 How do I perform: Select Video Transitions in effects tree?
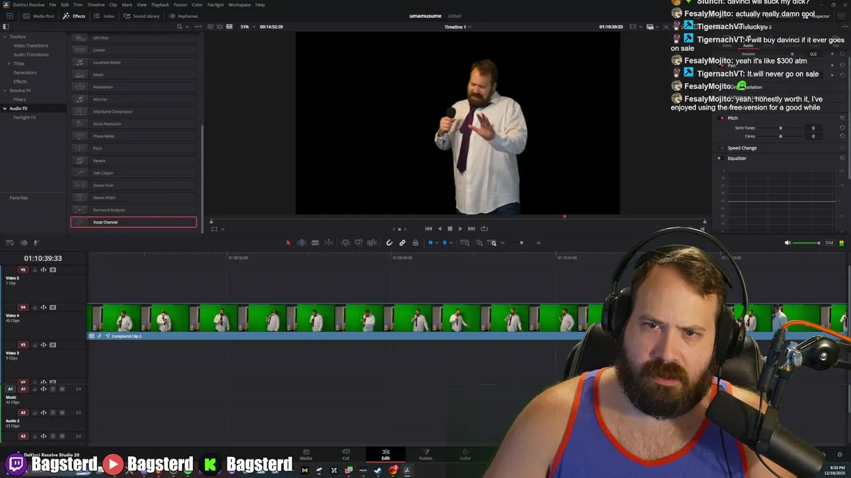coord(31,46)
